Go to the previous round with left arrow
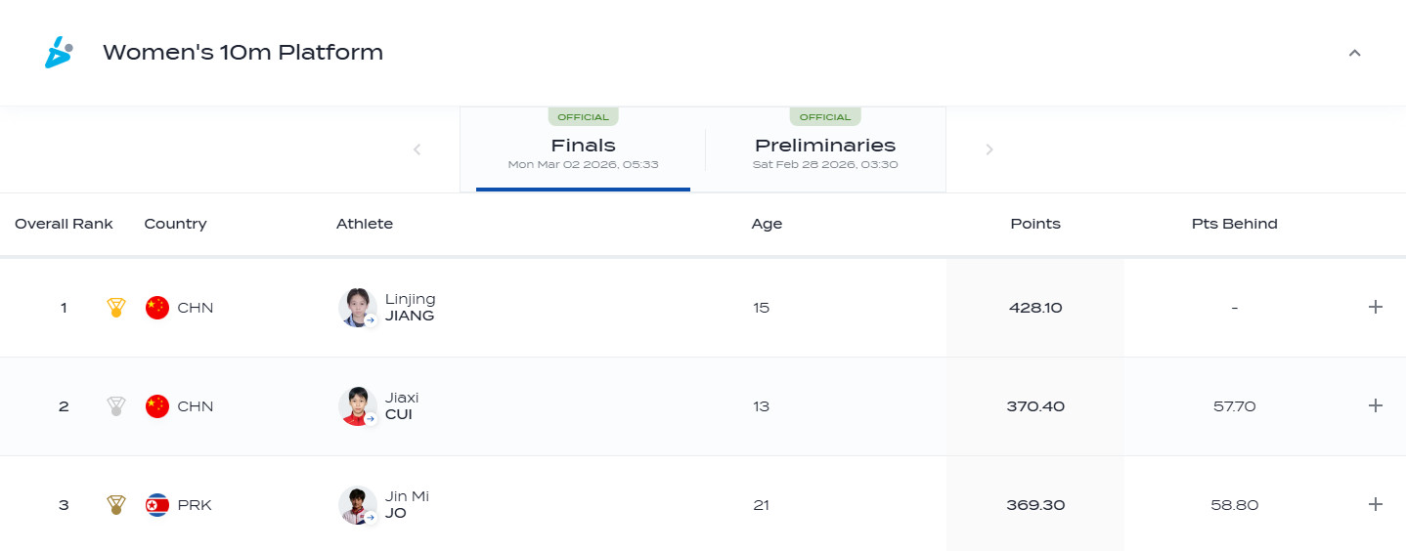1406x551 pixels. click(x=417, y=149)
